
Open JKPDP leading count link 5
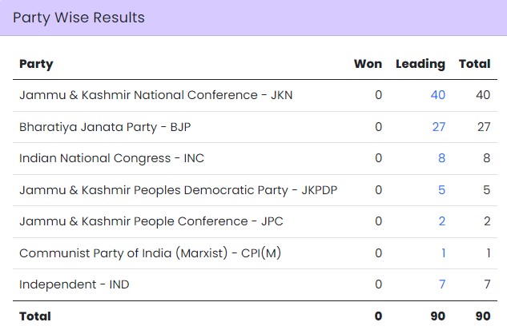coord(441,189)
